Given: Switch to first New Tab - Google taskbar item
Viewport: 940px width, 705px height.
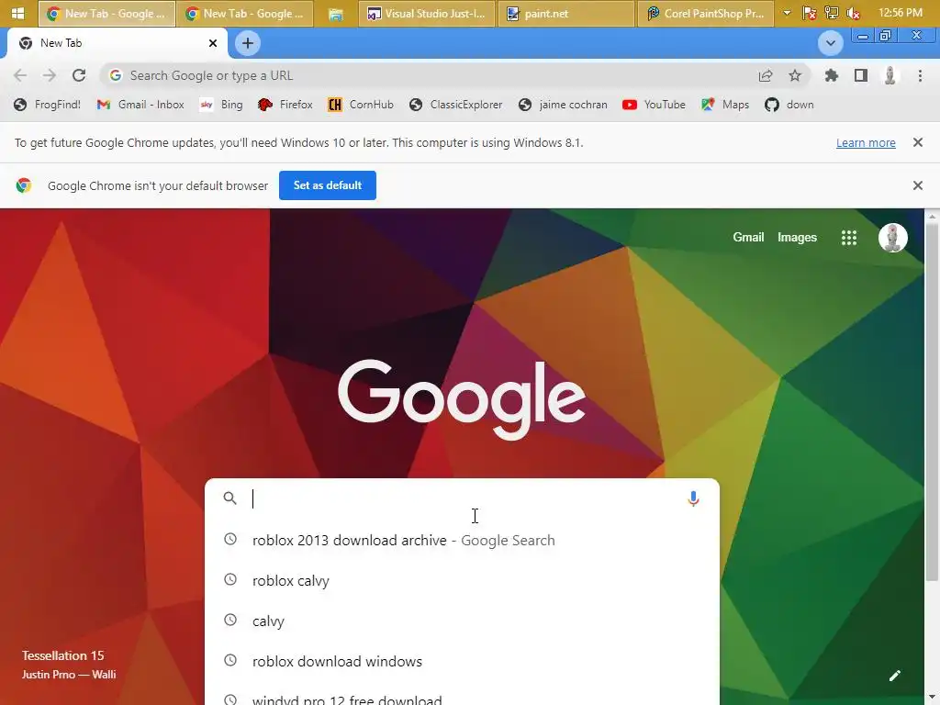Looking at the screenshot, I should click(106, 13).
